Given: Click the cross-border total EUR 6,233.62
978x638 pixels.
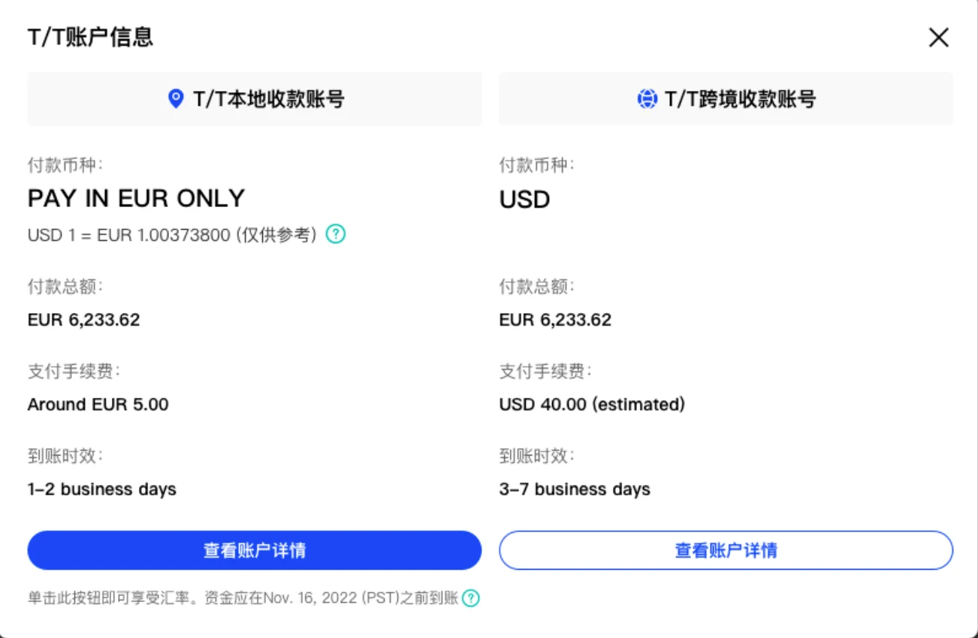Looking at the screenshot, I should [555, 320].
